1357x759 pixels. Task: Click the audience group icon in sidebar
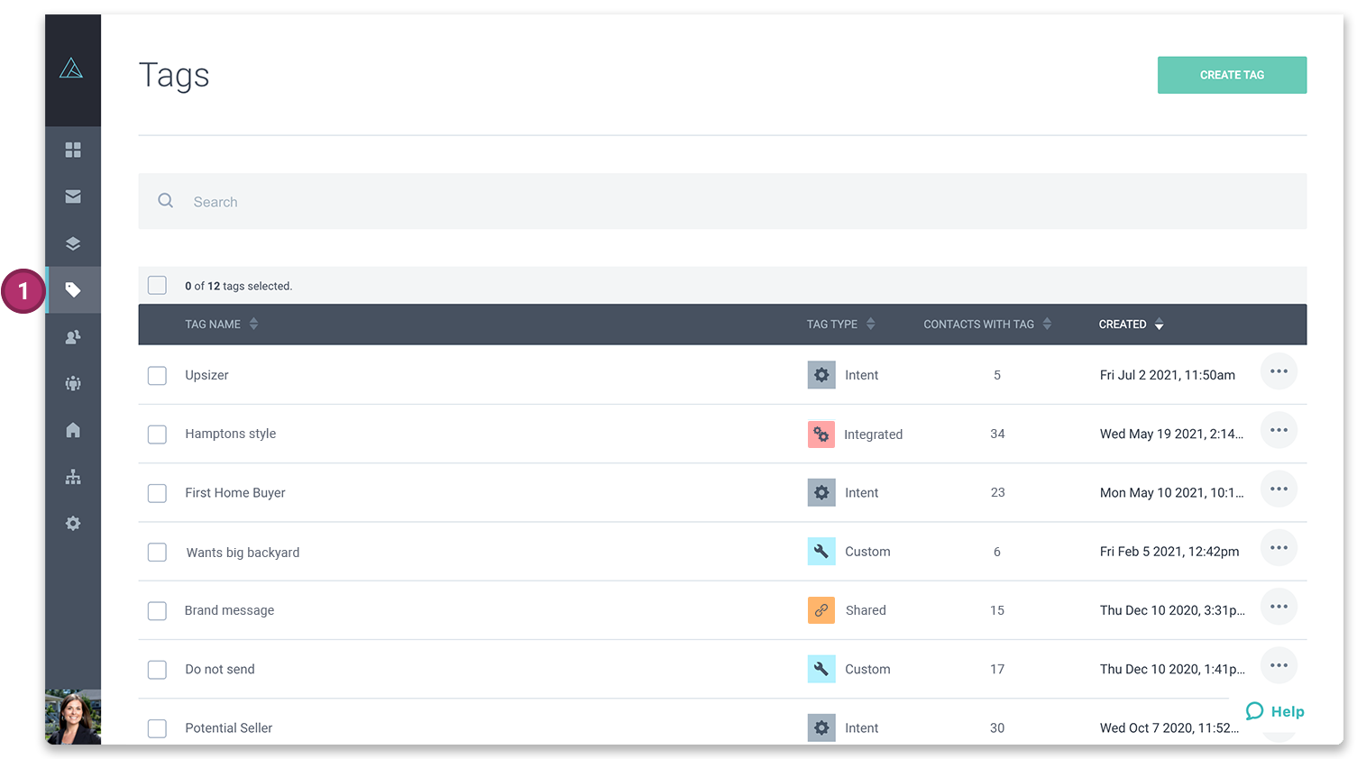tap(72, 383)
